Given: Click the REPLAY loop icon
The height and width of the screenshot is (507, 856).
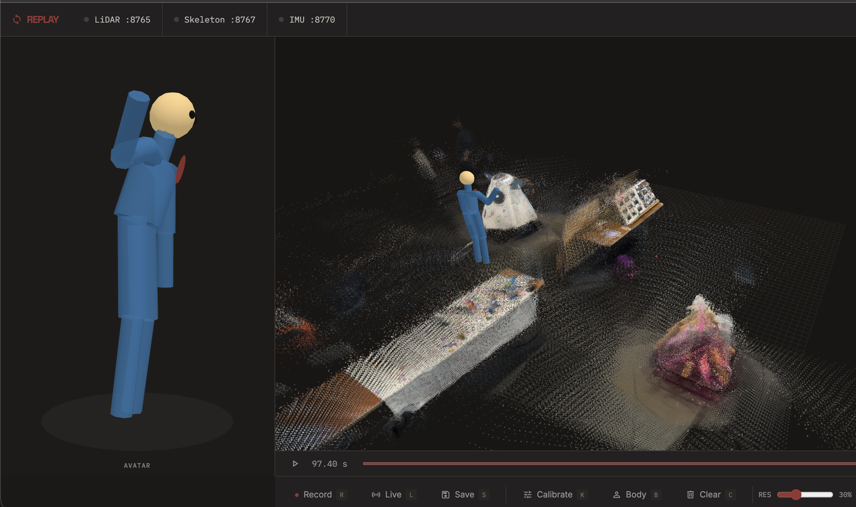Looking at the screenshot, I should tap(17, 20).
